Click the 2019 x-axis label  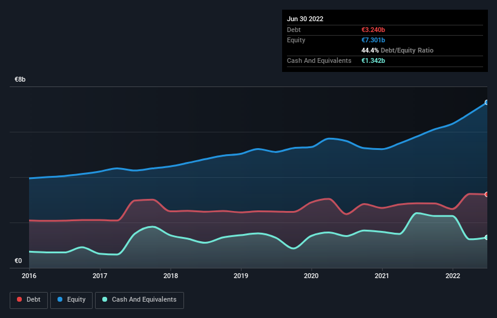click(241, 276)
